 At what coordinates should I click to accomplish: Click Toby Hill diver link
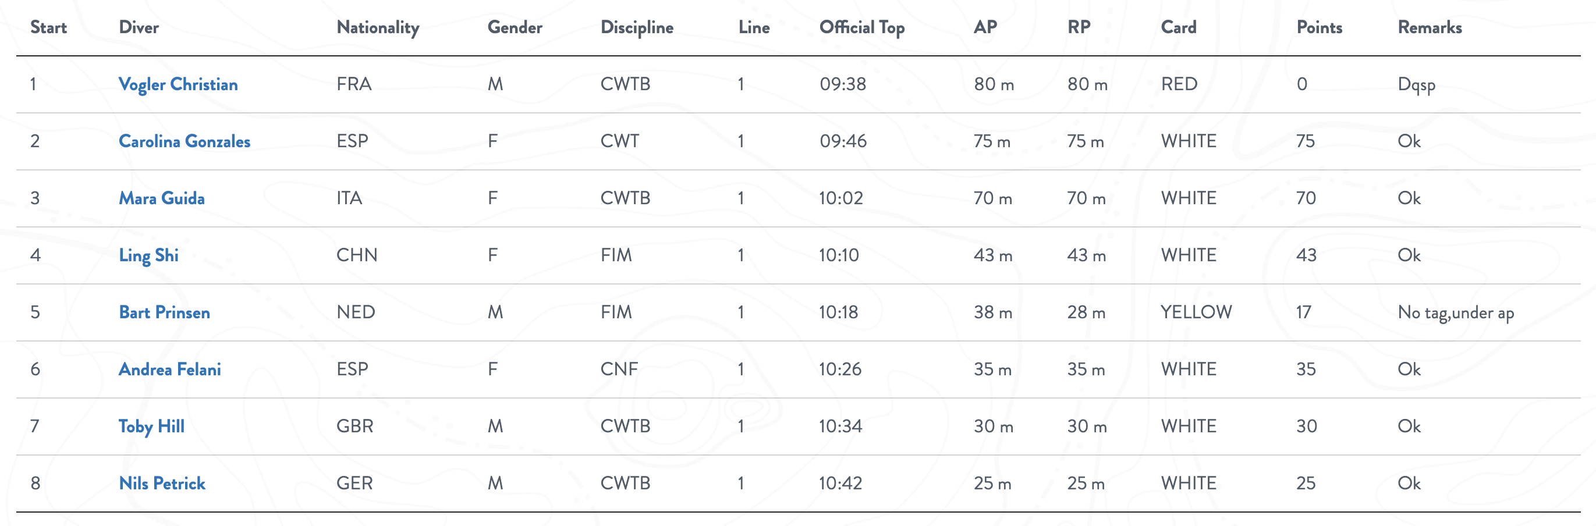pyautogui.click(x=151, y=427)
